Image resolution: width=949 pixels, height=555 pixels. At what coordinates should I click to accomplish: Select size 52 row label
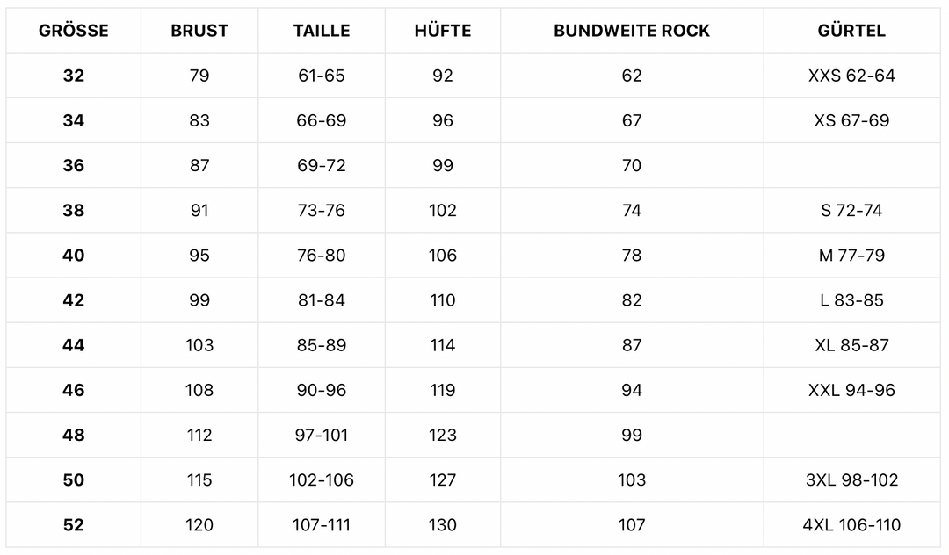(x=74, y=525)
